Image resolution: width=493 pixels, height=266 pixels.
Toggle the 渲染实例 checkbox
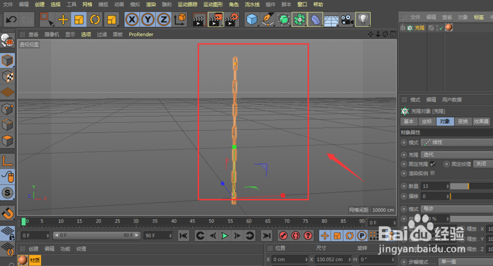(433, 173)
